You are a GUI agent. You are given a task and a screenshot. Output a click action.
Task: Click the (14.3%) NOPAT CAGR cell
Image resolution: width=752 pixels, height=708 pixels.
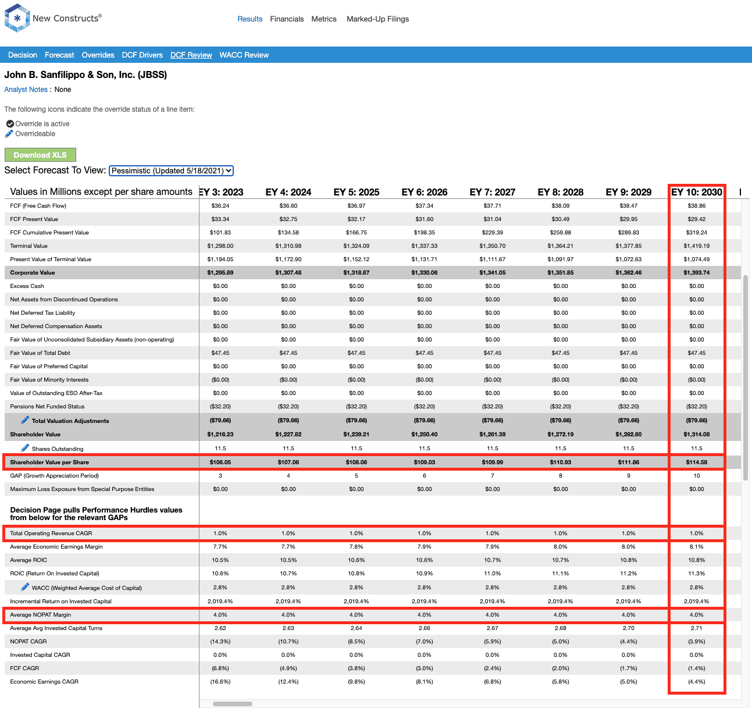[x=220, y=642]
